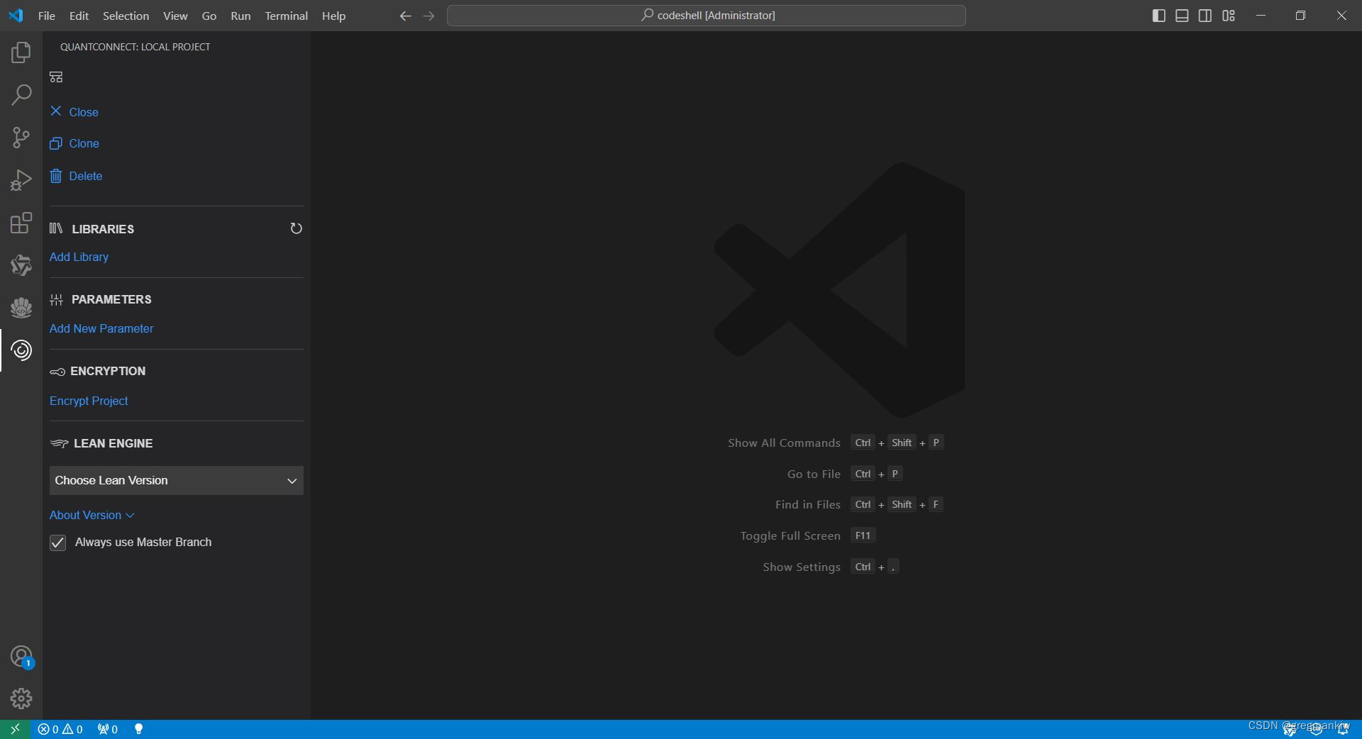
Task: Toggle the bottom Panel layout
Action: point(1182,16)
